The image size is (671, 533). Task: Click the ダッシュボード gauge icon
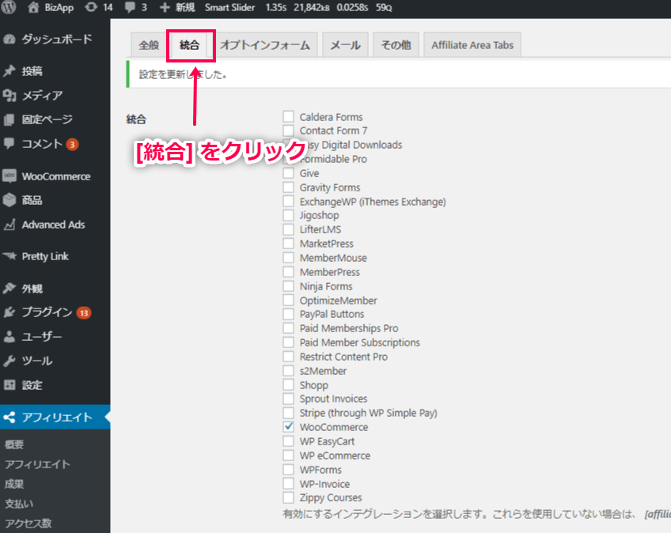[9, 40]
